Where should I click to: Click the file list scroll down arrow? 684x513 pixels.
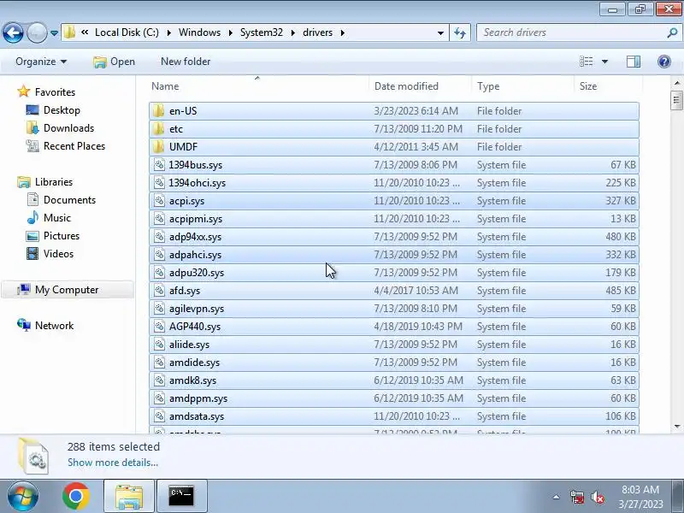676,426
